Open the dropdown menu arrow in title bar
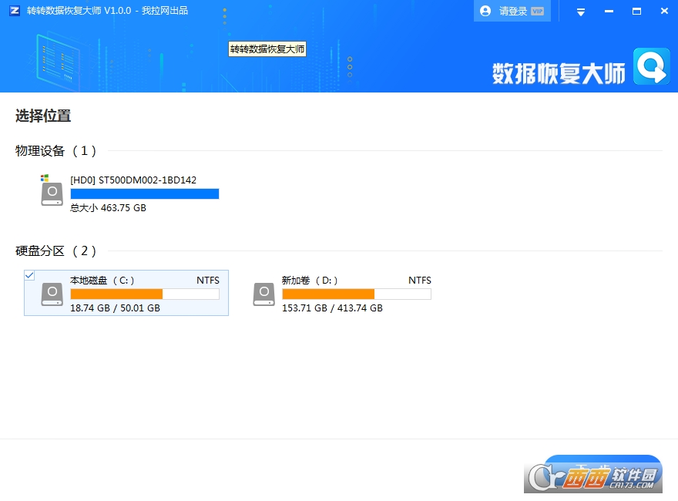This screenshot has width=678, height=501. tap(581, 12)
